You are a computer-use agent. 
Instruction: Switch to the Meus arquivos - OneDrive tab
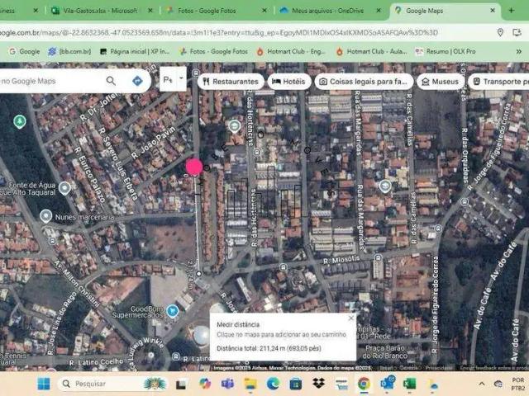coord(329,11)
